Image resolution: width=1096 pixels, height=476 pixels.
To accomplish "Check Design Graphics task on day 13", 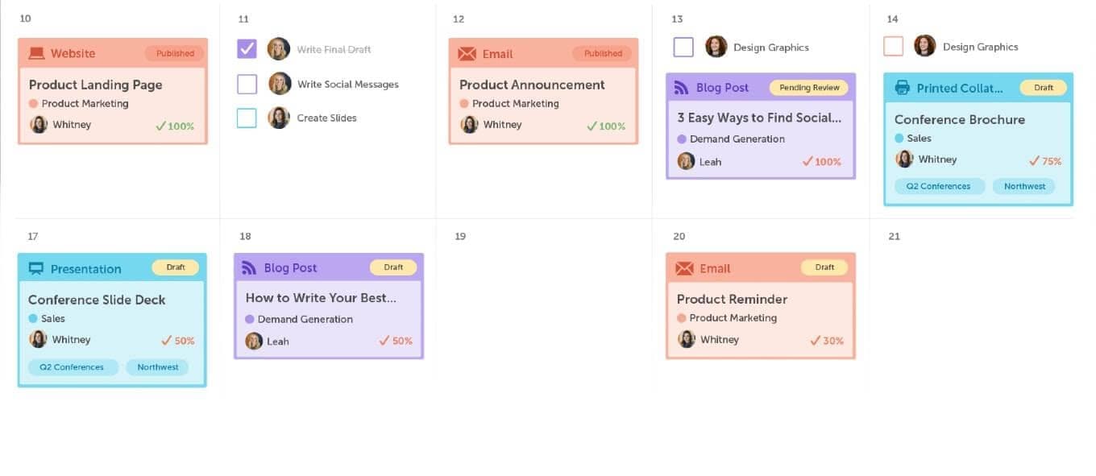I will click(683, 47).
